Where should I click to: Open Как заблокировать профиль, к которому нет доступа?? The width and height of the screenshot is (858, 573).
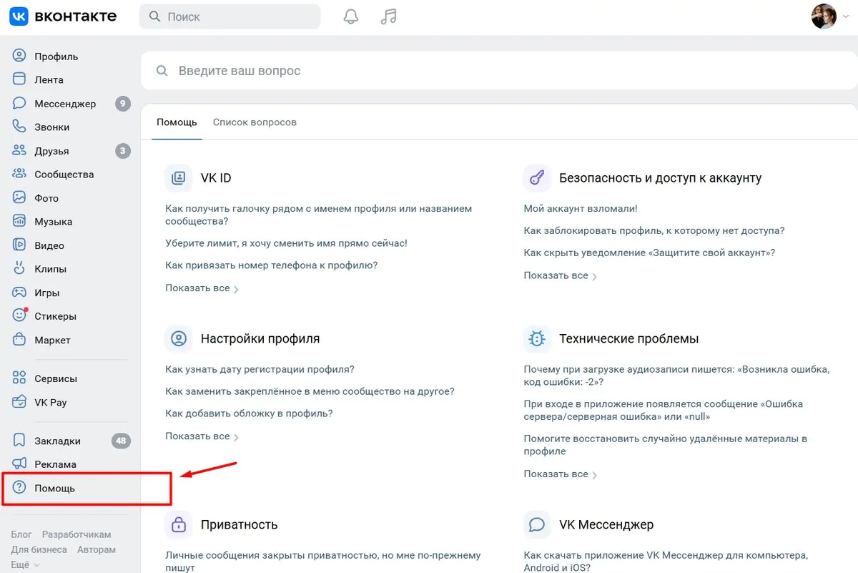click(654, 231)
